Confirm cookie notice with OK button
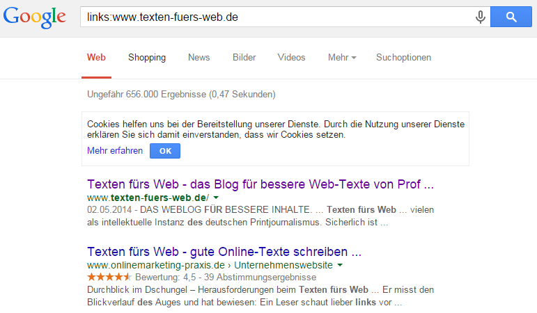 pyautogui.click(x=165, y=151)
